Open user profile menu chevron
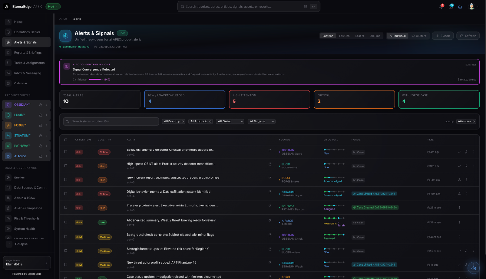The width and height of the screenshot is (486, 279). pos(478,7)
